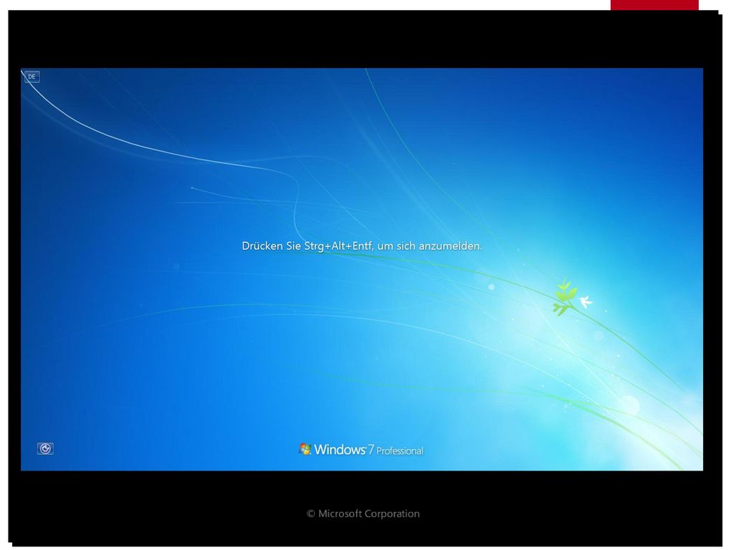
Task: Click the Strg+Alt+Entf sign-in prompt text
Action: [362, 246]
